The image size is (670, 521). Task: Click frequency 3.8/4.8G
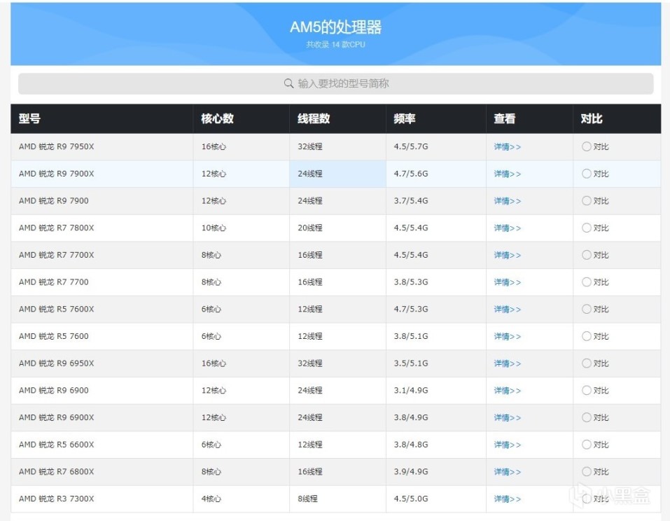coord(411,445)
